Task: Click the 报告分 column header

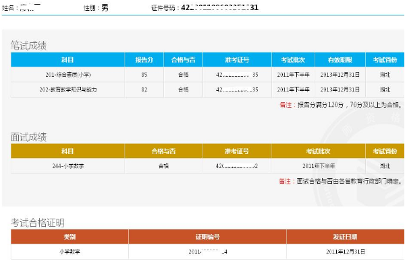Action: [x=144, y=60]
